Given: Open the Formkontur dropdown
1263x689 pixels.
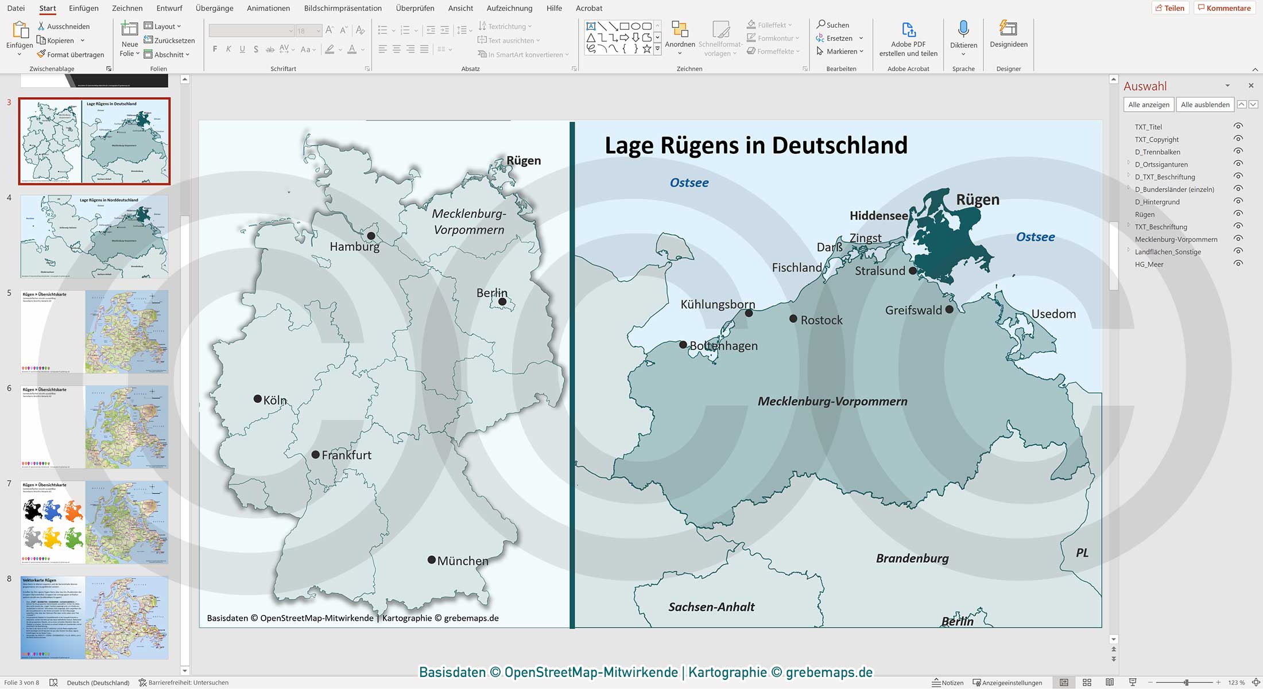Looking at the screenshot, I should 773,38.
